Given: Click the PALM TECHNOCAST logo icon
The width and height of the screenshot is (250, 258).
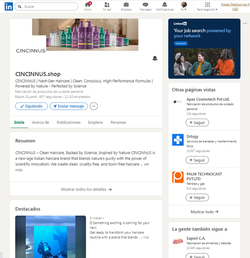Looking at the screenshot, I should tap(178, 177).
